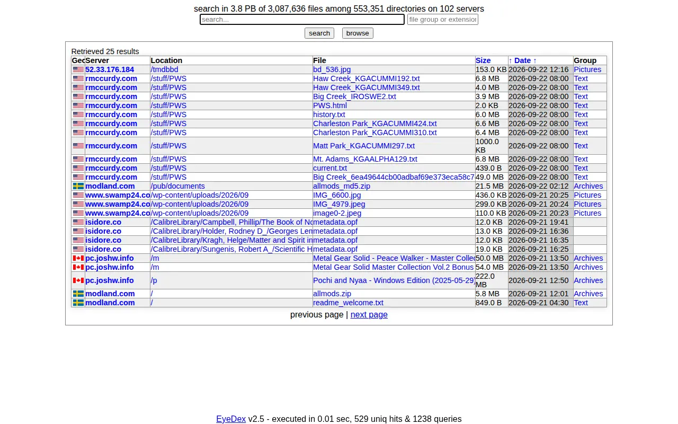Screen dimensions: 678x424
Task: Click the US flag in the Campbell, Phillip row
Action: [x=78, y=222]
